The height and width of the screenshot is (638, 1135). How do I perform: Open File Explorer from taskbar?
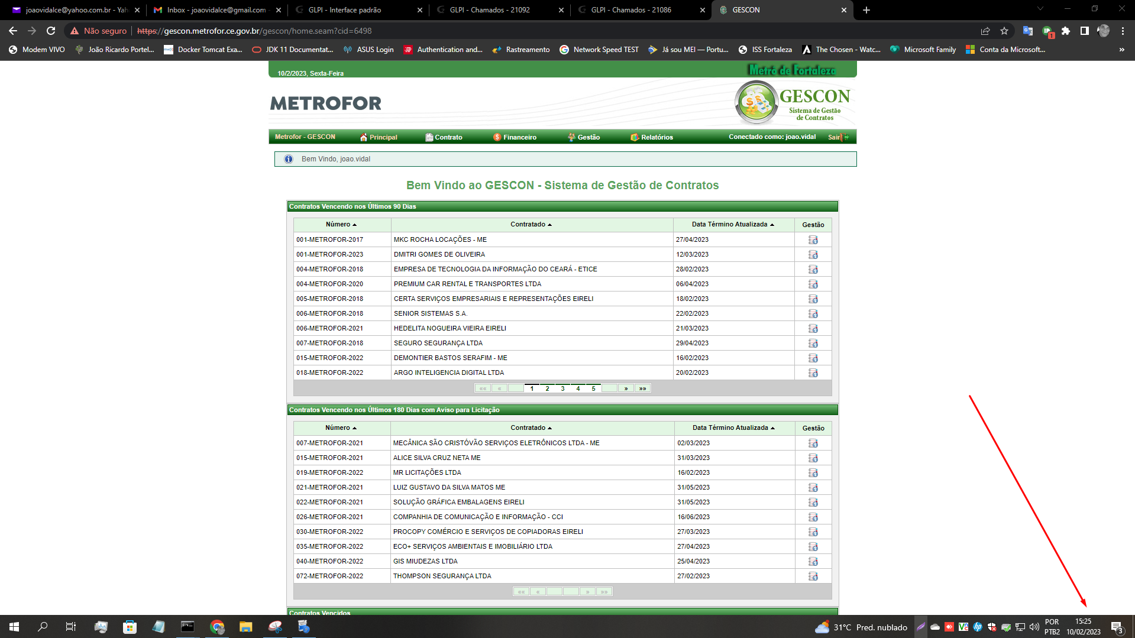(x=245, y=627)
